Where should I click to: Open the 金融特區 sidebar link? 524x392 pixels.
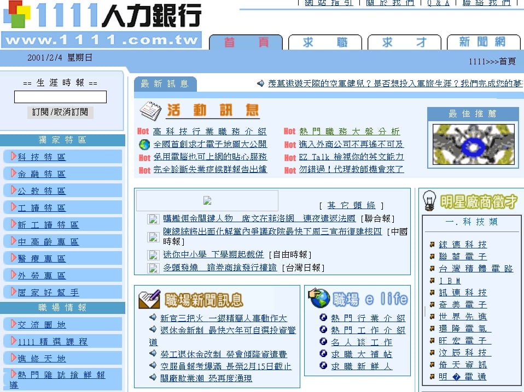pos(42,174)
